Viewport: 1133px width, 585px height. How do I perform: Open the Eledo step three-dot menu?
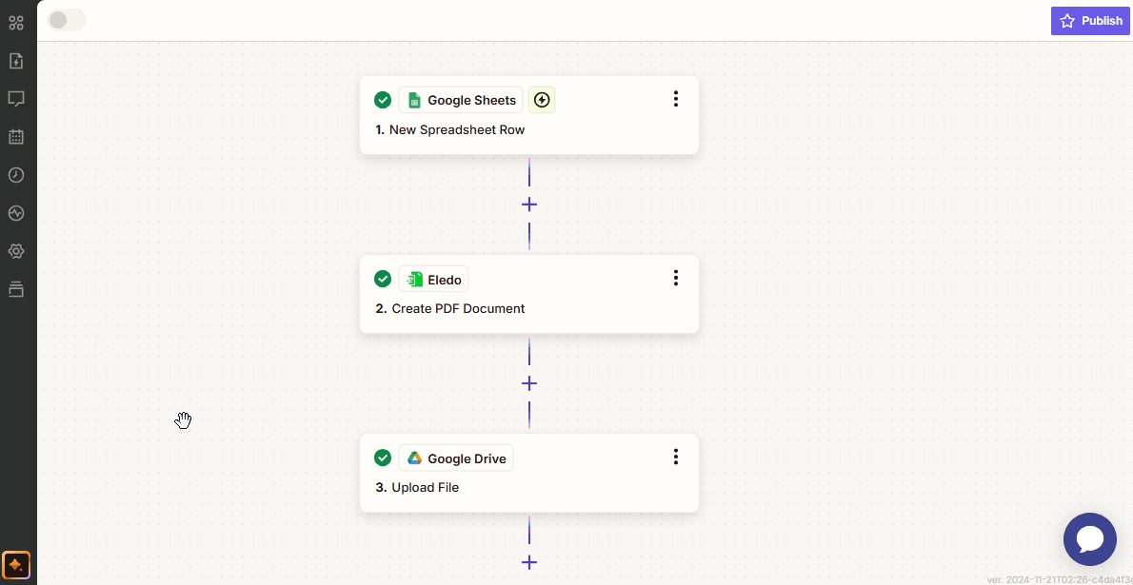(x=675, y=278)
